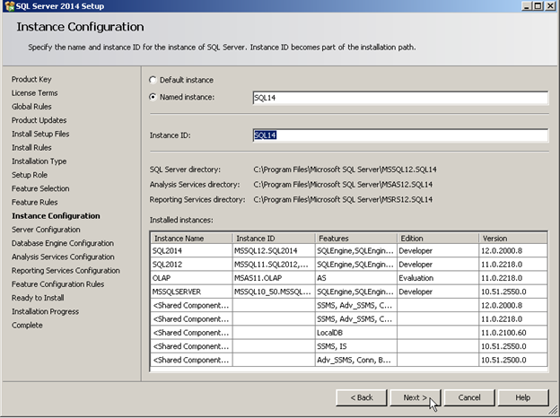The height and width of the screenshot is (418, 560).
Task: Click the Reporting Services Configuration step
Action: point(66,271)
